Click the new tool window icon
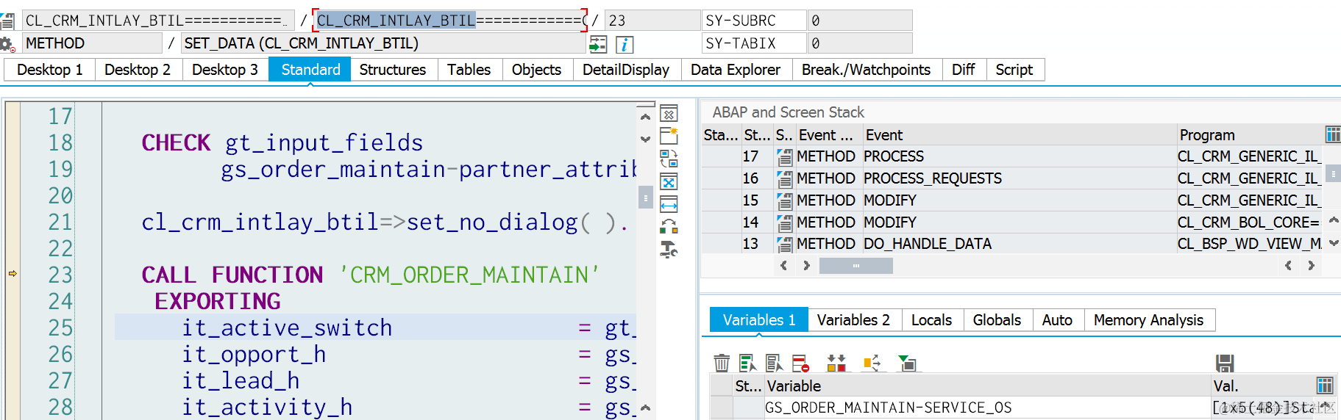 click(669, 136)
